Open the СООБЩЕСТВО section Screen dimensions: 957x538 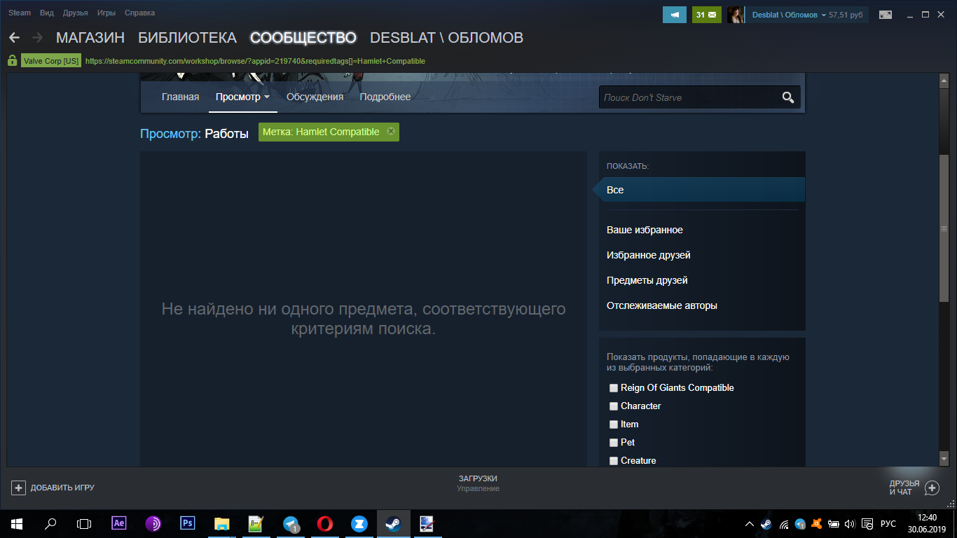[303, 38]
